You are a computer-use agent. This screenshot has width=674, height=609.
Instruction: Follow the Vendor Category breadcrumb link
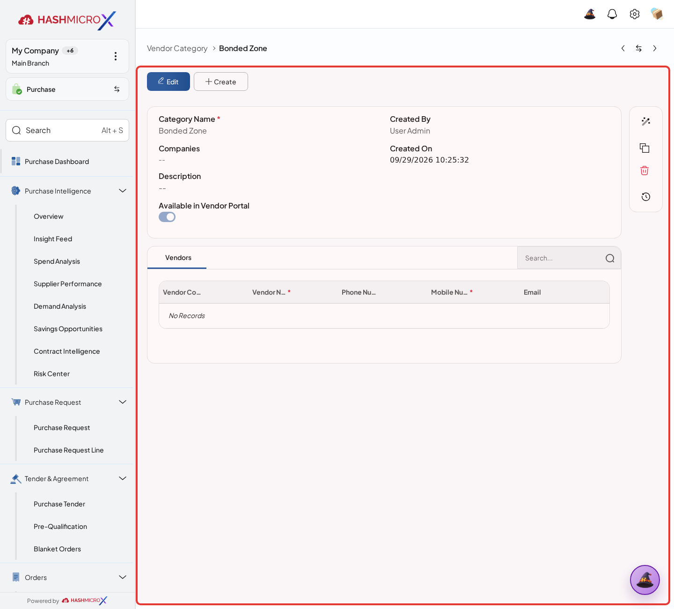pyautogui.click(x=177, y=48)
